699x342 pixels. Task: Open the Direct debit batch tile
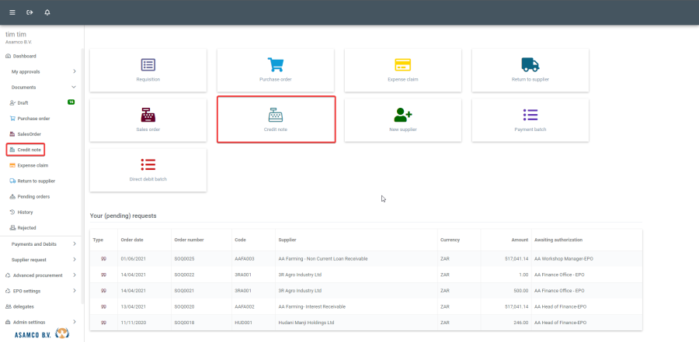(148, 169)
